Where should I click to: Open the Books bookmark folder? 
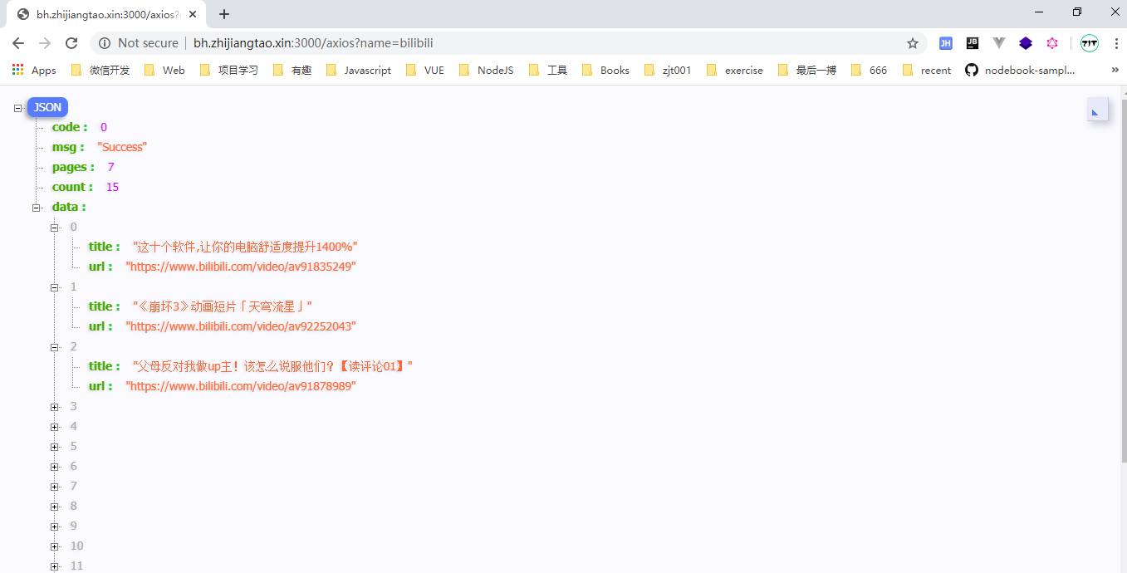point(606,71)
